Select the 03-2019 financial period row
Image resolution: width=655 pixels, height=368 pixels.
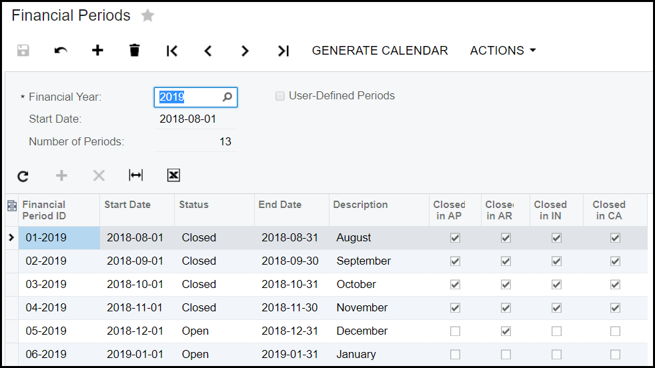click(47, 285)
